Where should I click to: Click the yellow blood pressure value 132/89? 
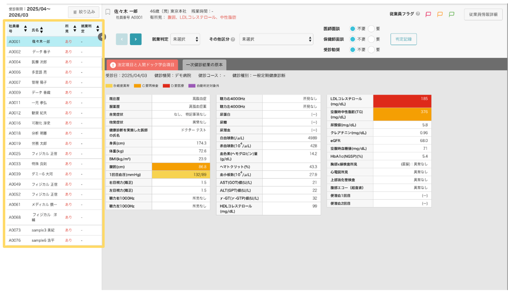coord(181,174)
